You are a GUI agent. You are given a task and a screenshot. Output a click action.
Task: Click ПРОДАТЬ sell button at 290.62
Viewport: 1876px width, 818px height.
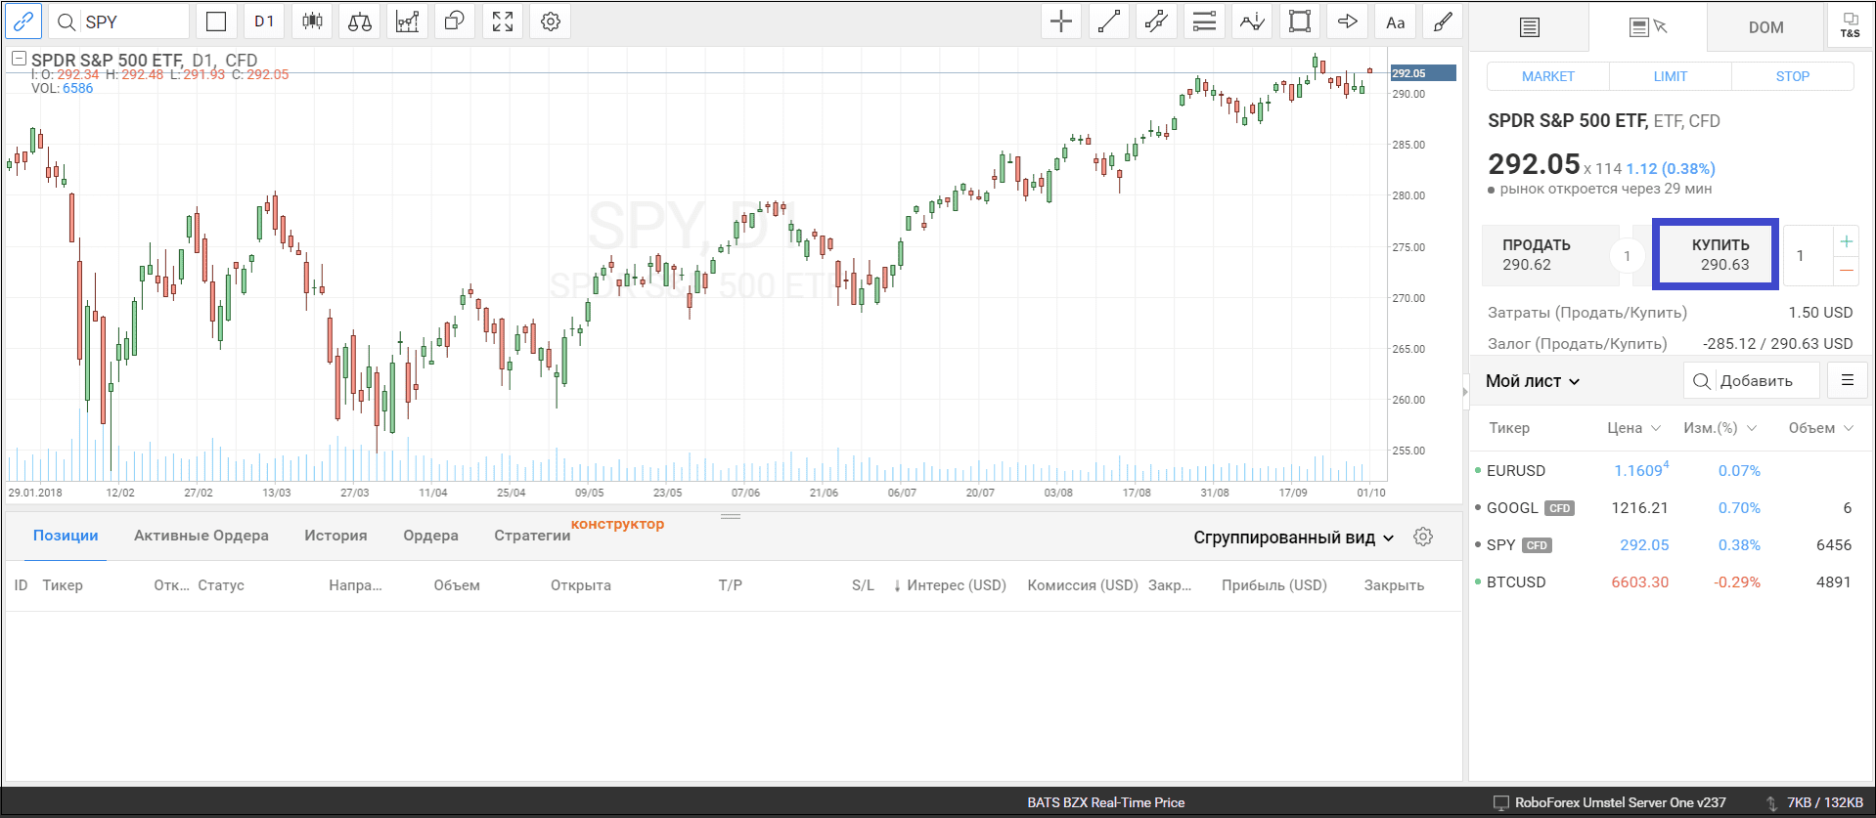(x=1550, y=255)
